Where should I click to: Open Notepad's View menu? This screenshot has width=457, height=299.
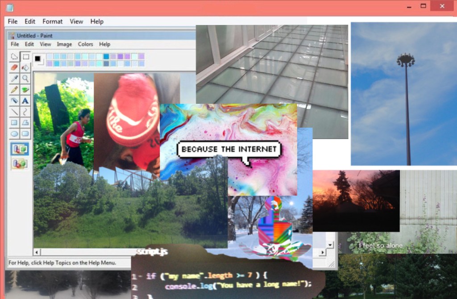pyautogui.click(x=76, y=21)
